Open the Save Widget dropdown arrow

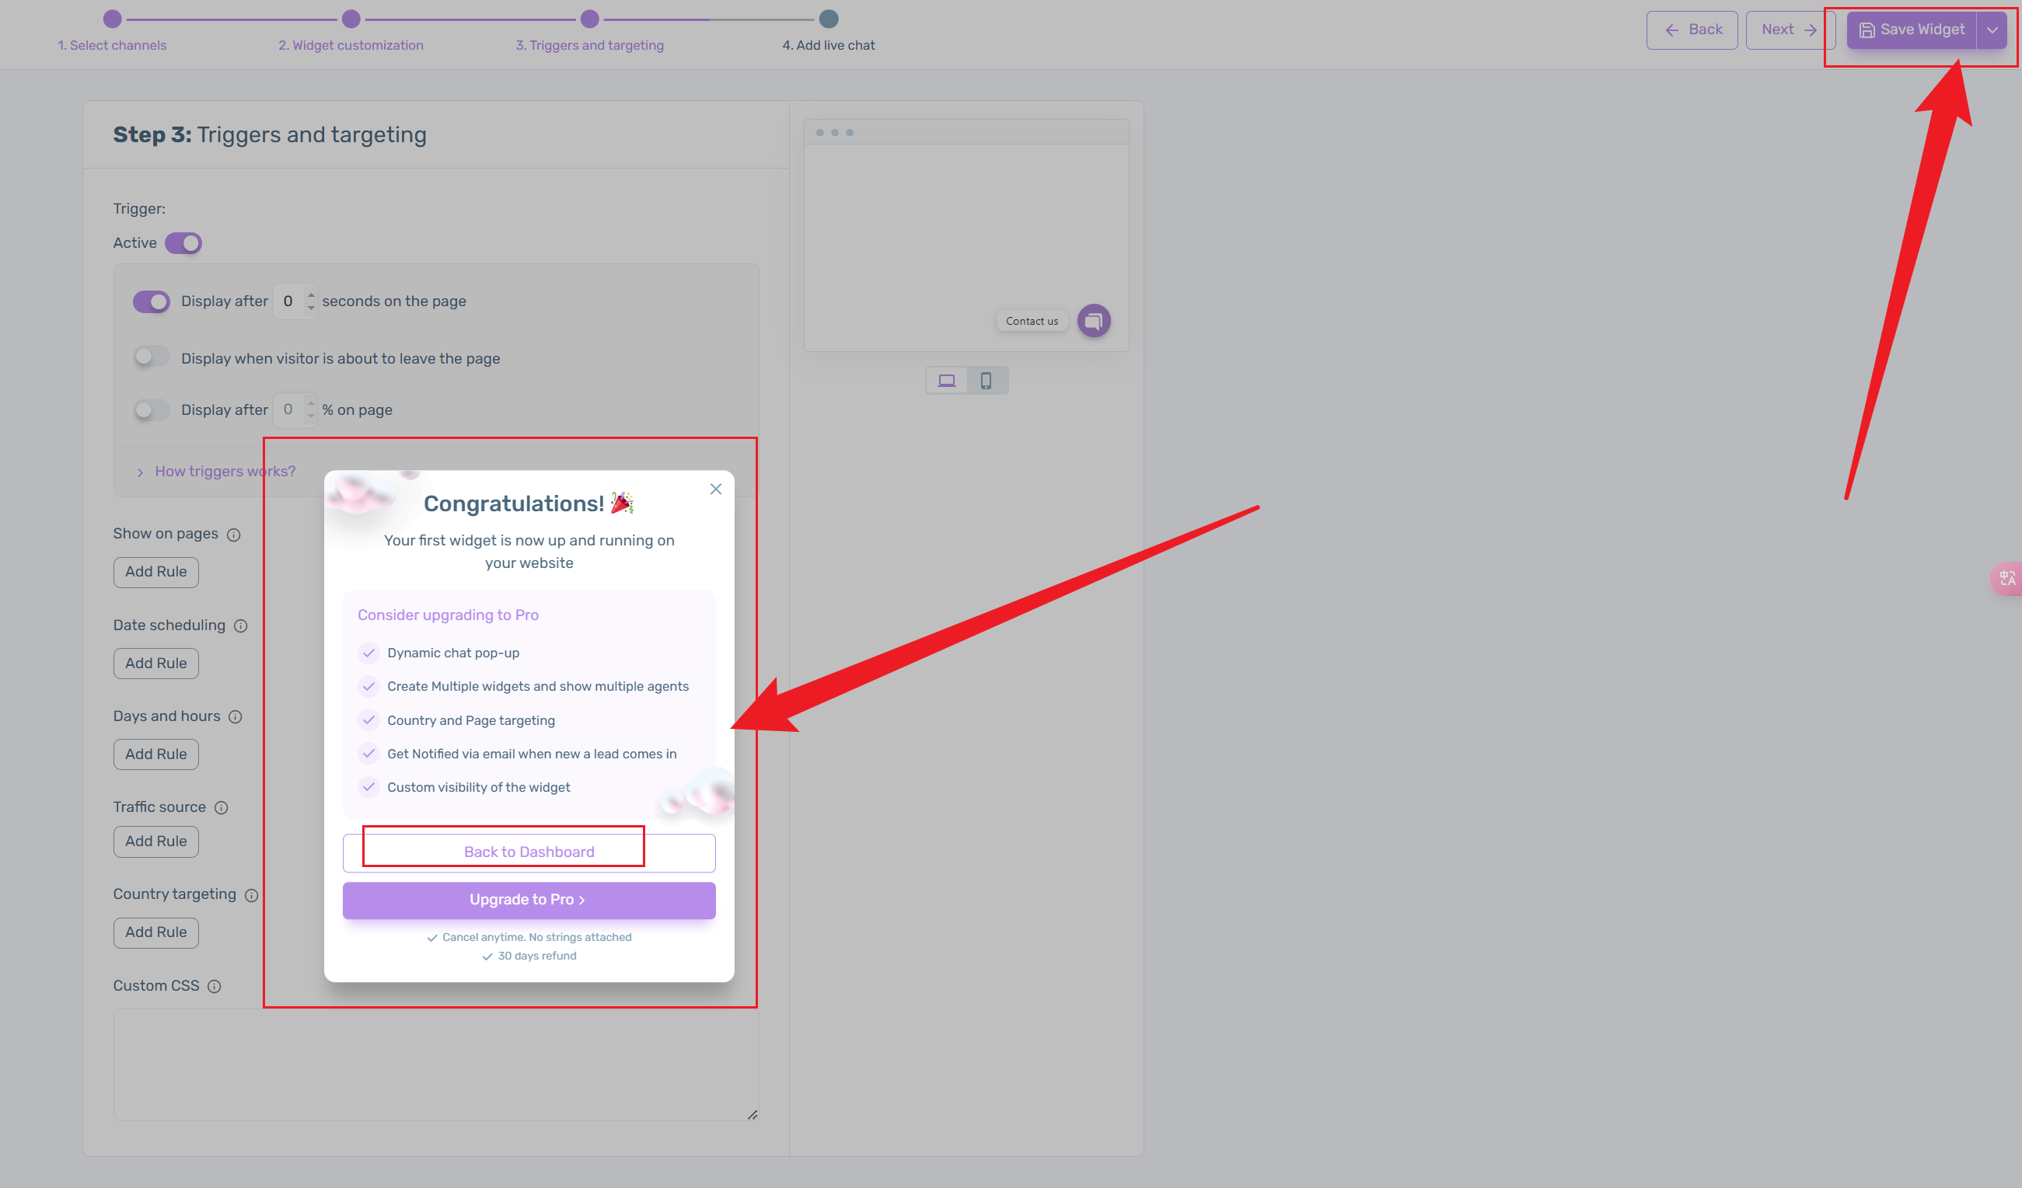pyautogui.click(x=1992, y=30)
